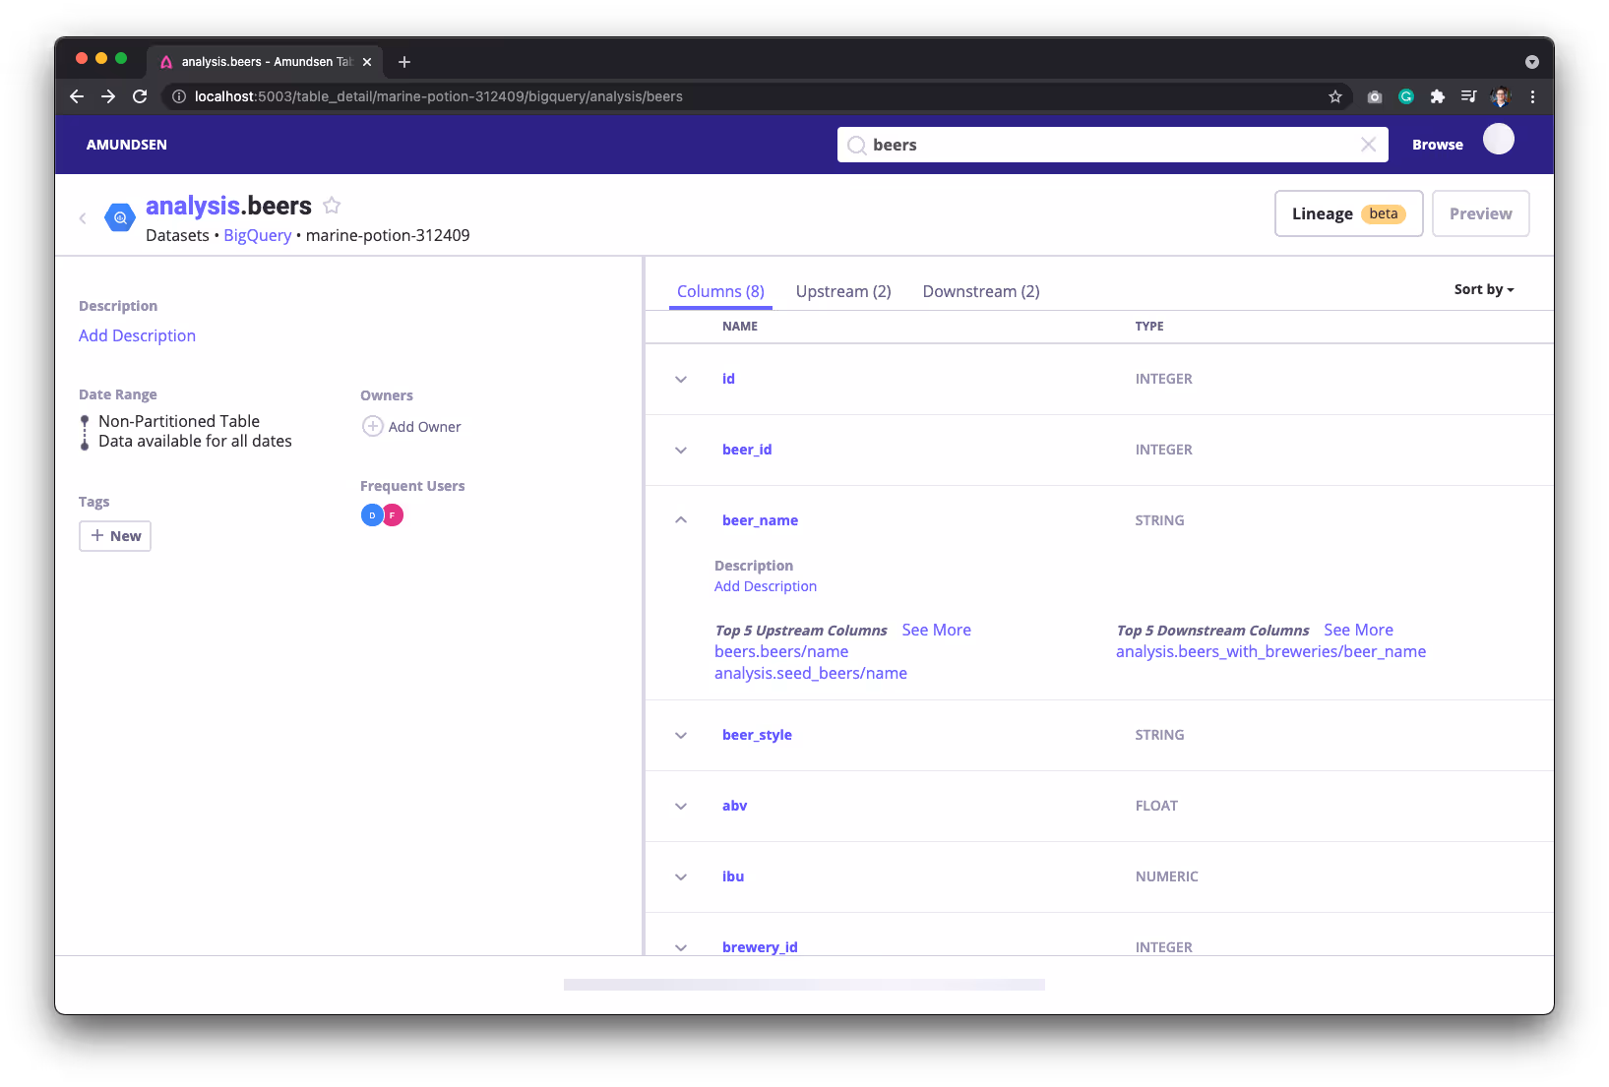
Task: Open the Grammarly extension icon
Action: (x=1406, y=96)
